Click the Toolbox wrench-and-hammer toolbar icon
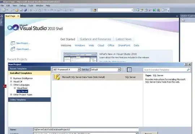195x134 pixels. click(150, 10)
